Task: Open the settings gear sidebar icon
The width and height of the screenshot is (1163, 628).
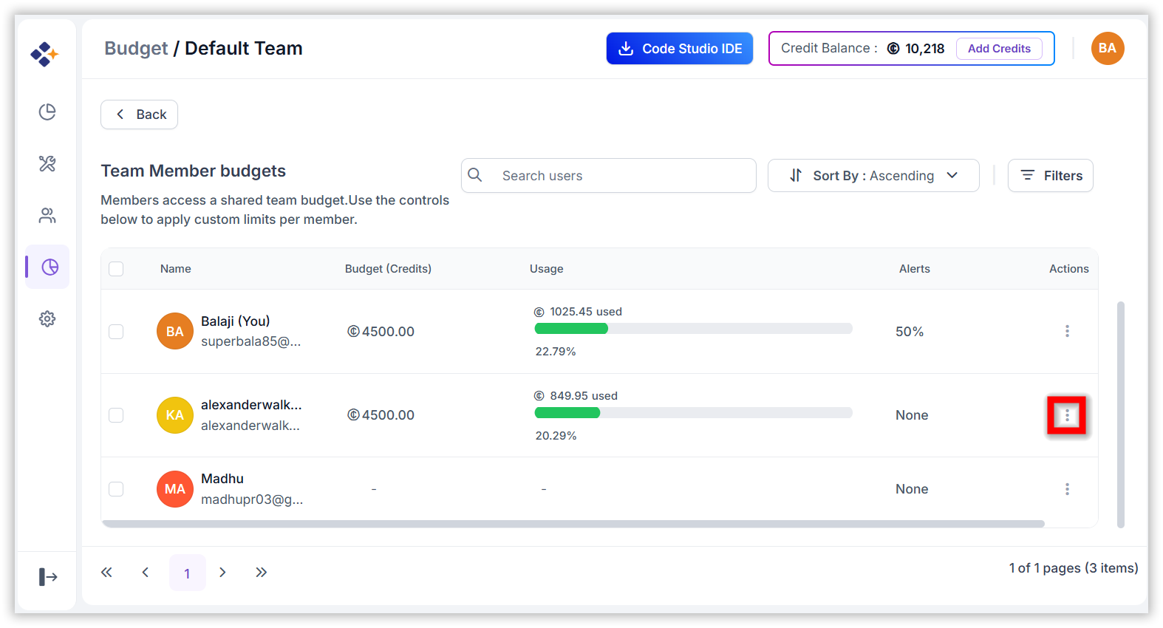Action: click(x=47, y=318)
